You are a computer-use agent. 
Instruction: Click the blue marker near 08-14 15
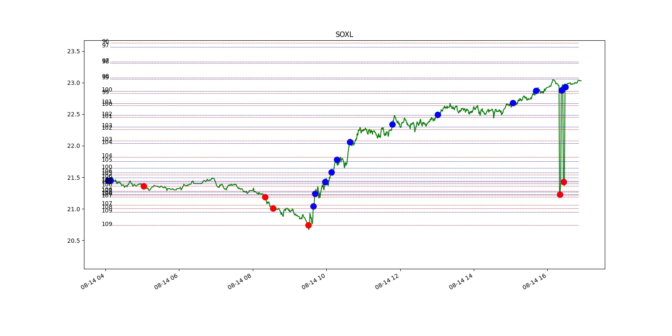coord(513,103)
